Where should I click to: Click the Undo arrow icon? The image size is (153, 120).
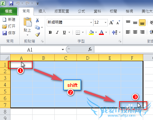[18, 3]
